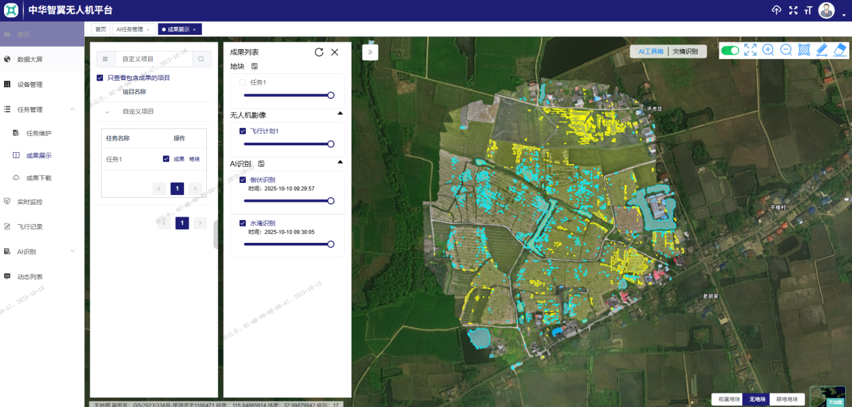
Task: Click the map zoom-out magnifier icon
Action: (x=785, y=50)
